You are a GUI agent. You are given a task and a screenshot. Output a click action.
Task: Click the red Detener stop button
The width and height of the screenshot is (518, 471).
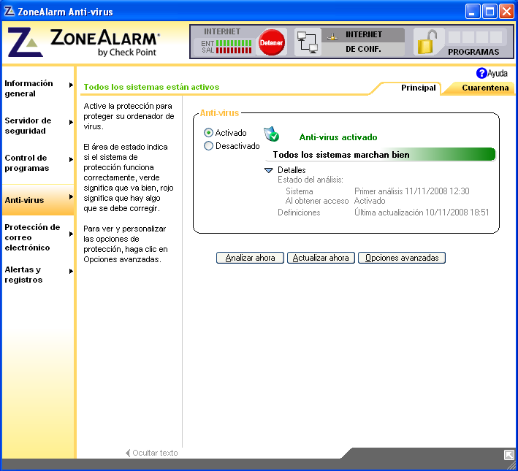click(x=271, y=42)
